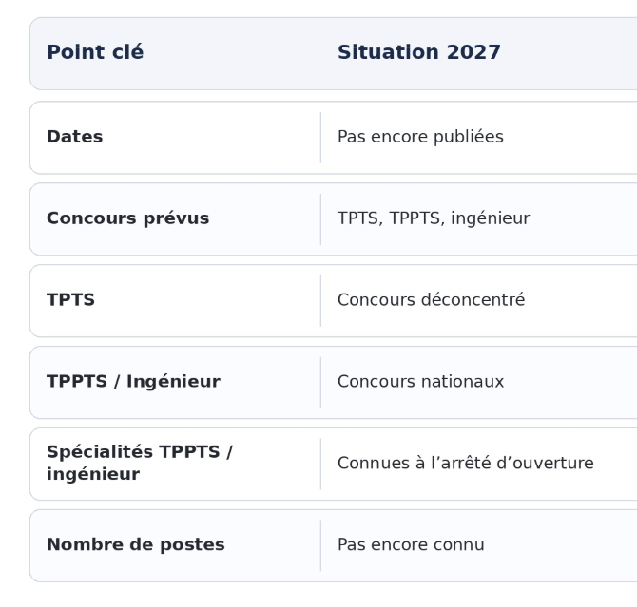Select the "Concours prévus" row label
Image resolution: width=637 pixels, height=607 pixels.
point(127,218)
